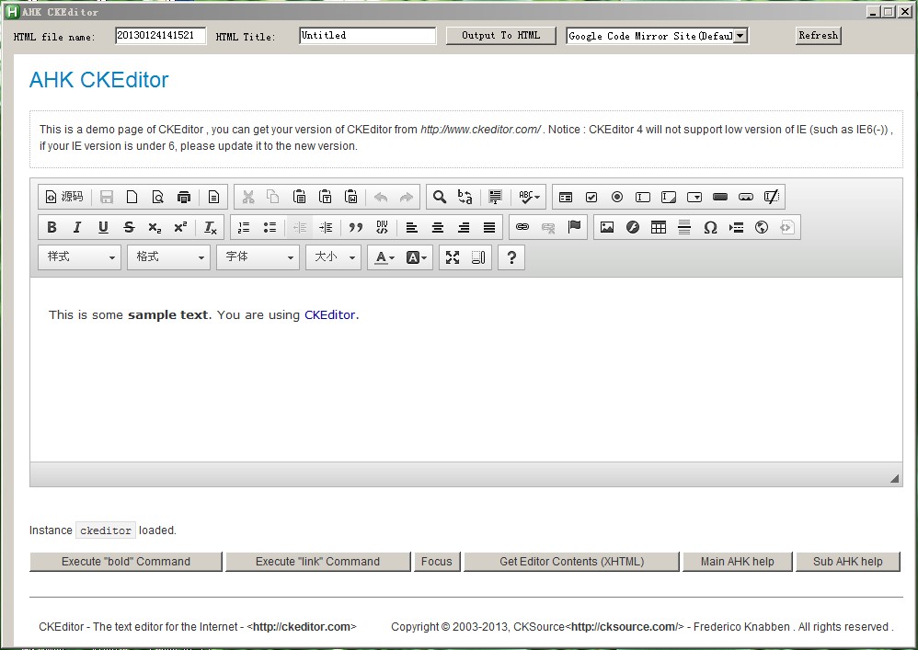Open Preview with the magnifier page icon
This screenshot has width=918, height=650.
[x=158, y=197]
